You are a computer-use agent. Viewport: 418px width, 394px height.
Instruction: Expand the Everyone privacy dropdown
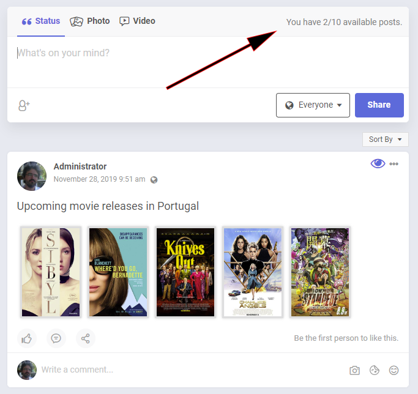click(313, 105)
